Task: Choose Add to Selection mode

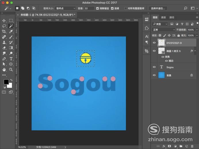Action: (x=23, y=8)
